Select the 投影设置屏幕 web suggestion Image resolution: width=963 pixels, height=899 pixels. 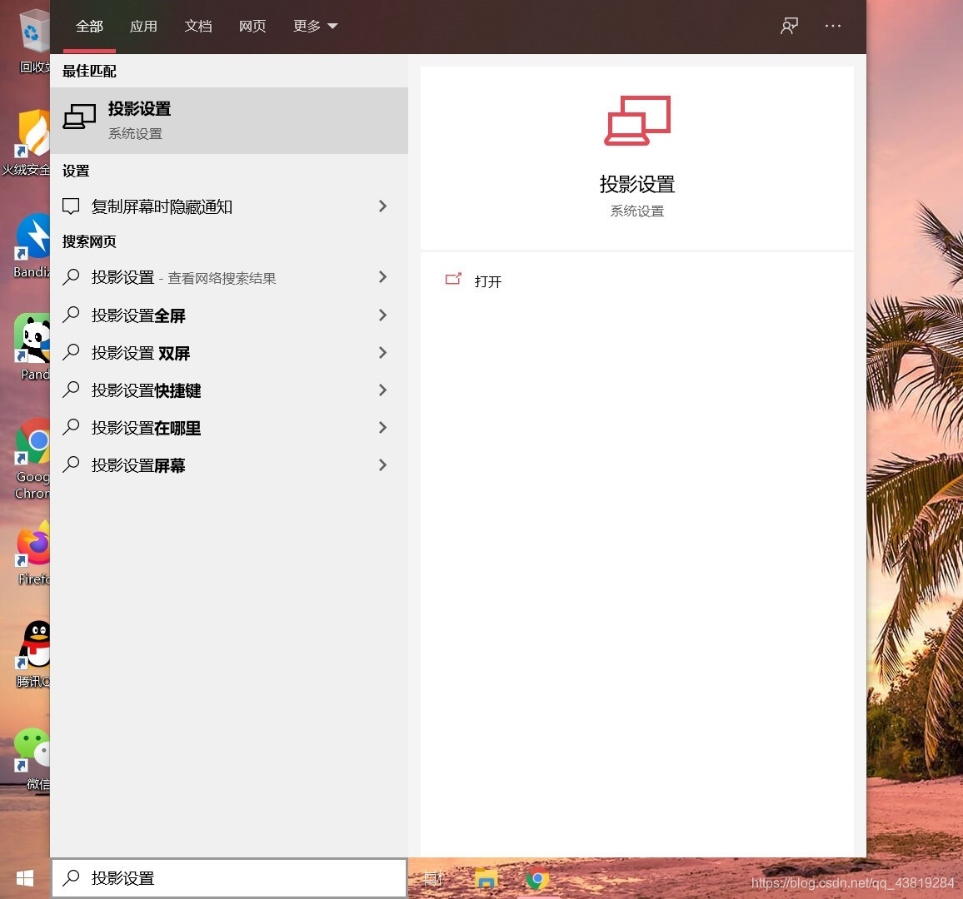pos(229,465)
